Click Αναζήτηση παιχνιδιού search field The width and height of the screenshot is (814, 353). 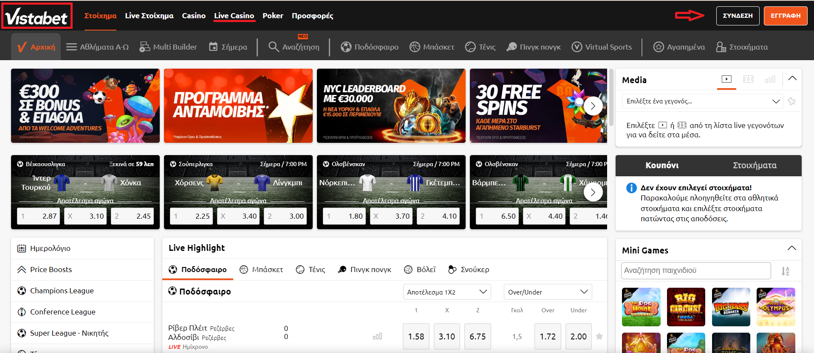[x=696, y=271]
